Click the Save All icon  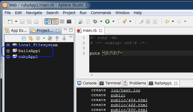pyautogui.click(x=29, y=21)
